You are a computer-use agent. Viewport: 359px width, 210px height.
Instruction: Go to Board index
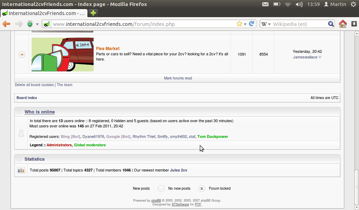[x=27, y=98]
